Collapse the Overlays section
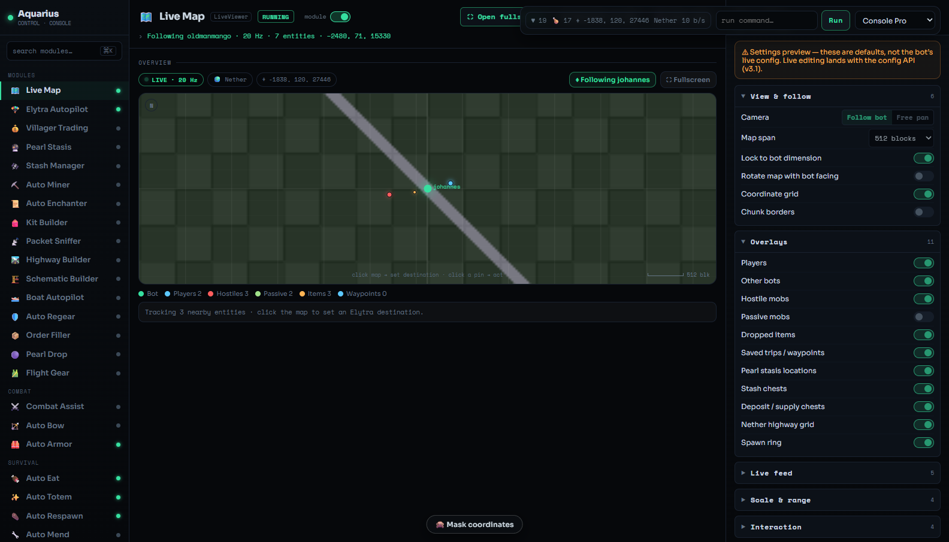 pyautogui.click(x=837, y=242)
